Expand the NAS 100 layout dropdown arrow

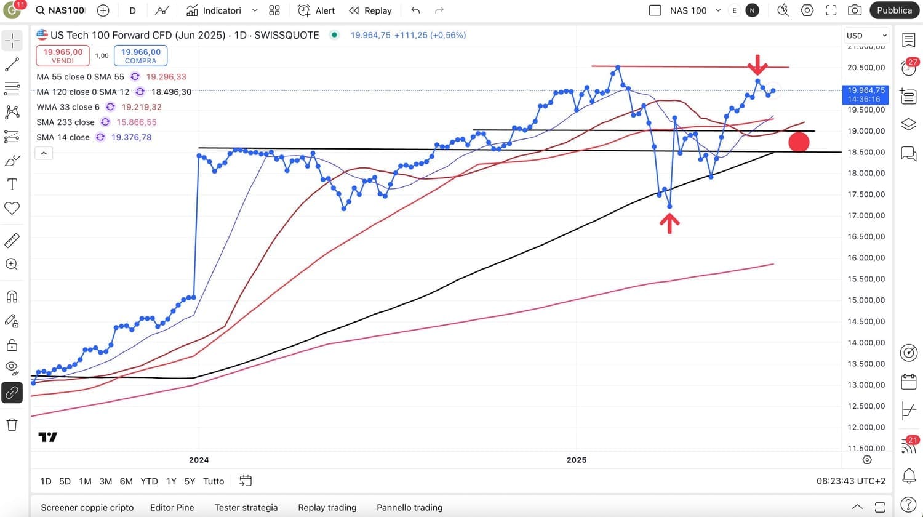pyautogui.click(x=717, y=10)
